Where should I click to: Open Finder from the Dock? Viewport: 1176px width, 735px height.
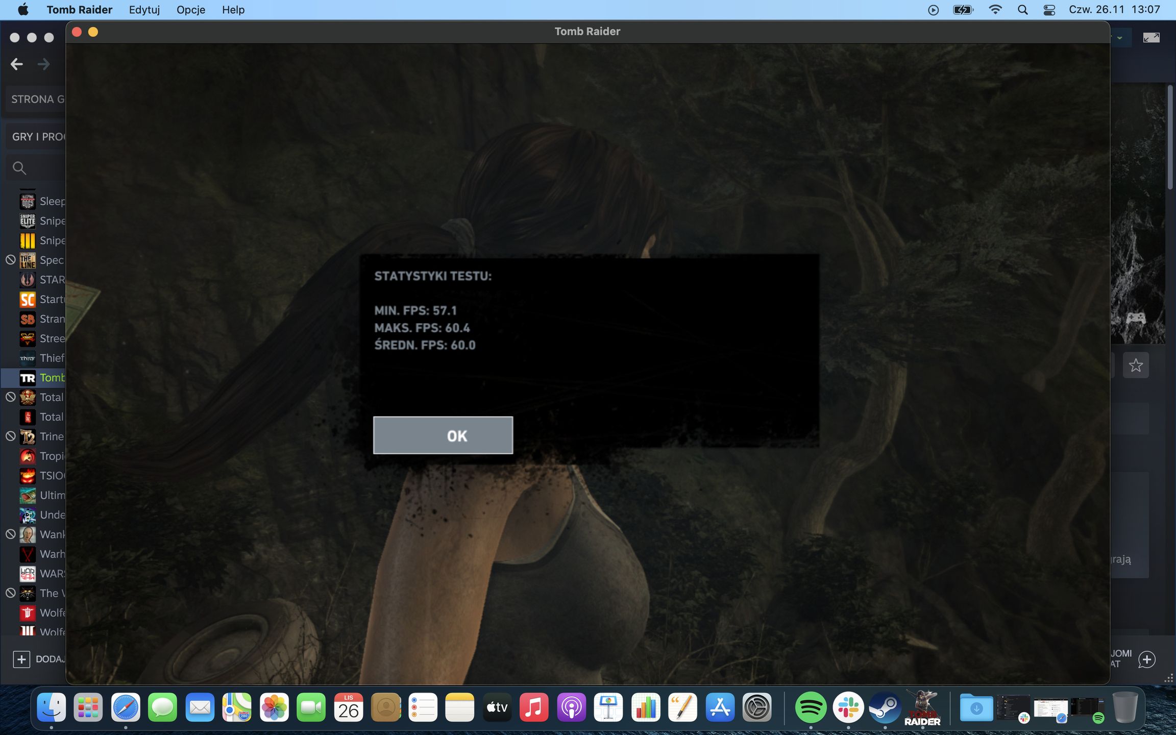pyautogui.click(x=52, y=707)
